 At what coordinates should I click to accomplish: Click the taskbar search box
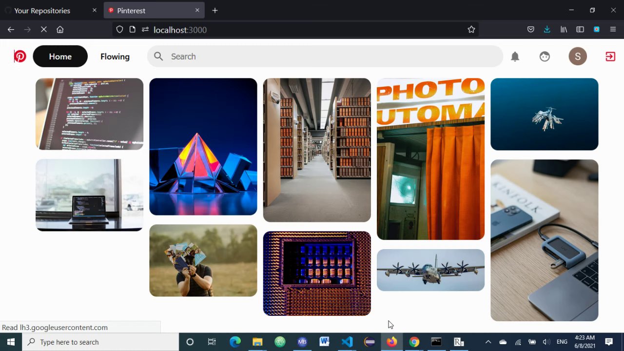point(100,342)
